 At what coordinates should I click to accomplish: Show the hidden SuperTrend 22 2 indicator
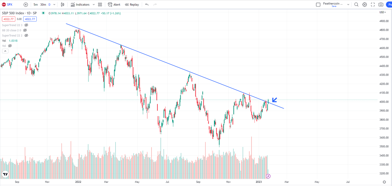tap(26, 35)
